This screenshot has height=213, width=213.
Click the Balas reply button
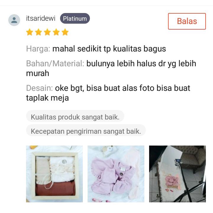(187, 21)
